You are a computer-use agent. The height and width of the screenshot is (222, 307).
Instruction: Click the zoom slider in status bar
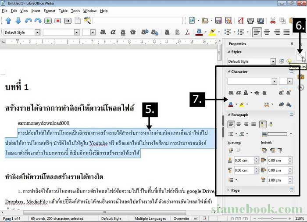[272, 218]
